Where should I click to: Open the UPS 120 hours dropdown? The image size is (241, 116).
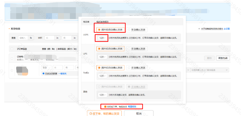tap(103, 57)
